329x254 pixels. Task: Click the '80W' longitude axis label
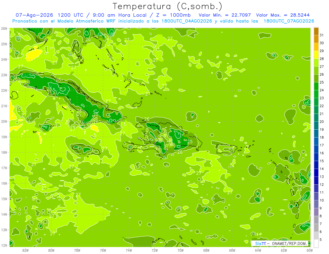coord(51,250)
